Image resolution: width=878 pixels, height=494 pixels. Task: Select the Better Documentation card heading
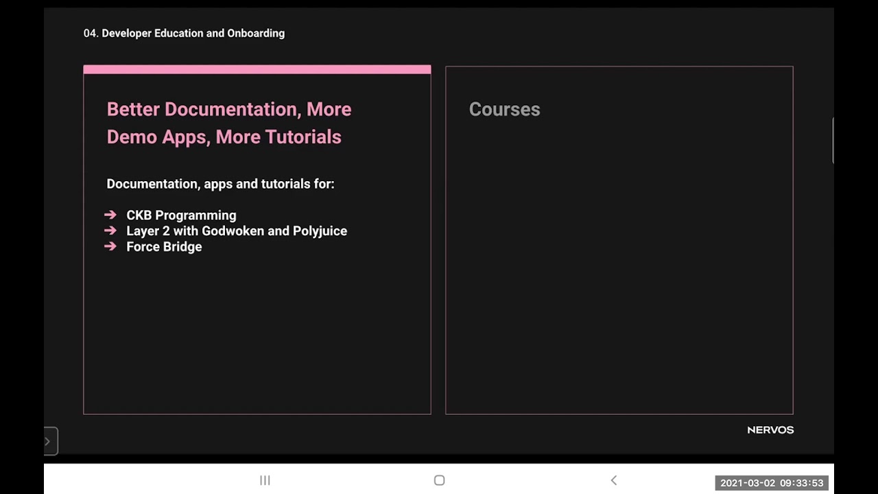pyautogui.click(x=228, y=123)
